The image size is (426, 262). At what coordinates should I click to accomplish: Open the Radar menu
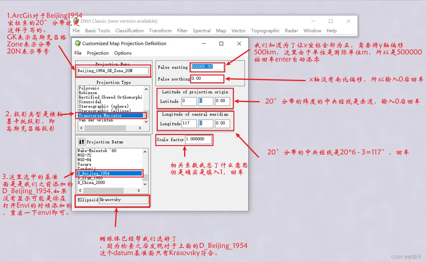click(292, 30)
